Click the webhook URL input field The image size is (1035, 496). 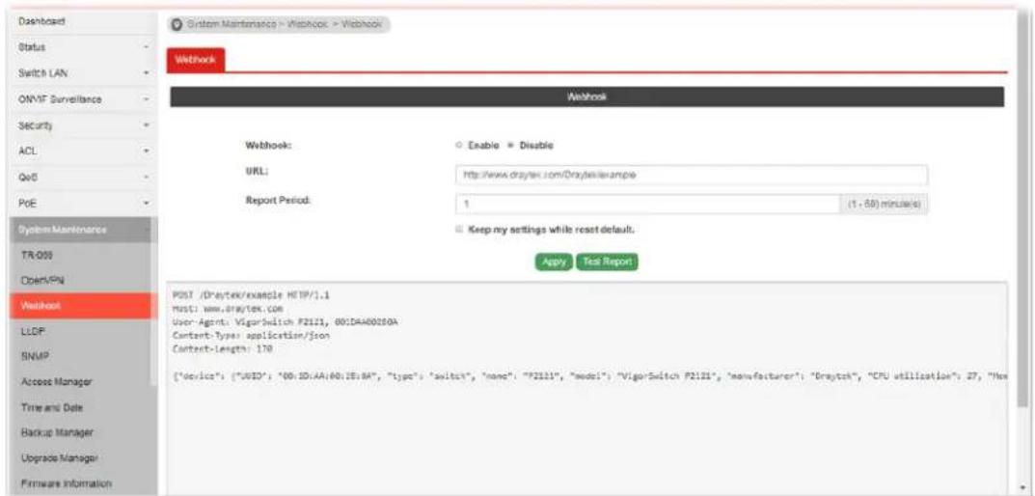point(691,175)
